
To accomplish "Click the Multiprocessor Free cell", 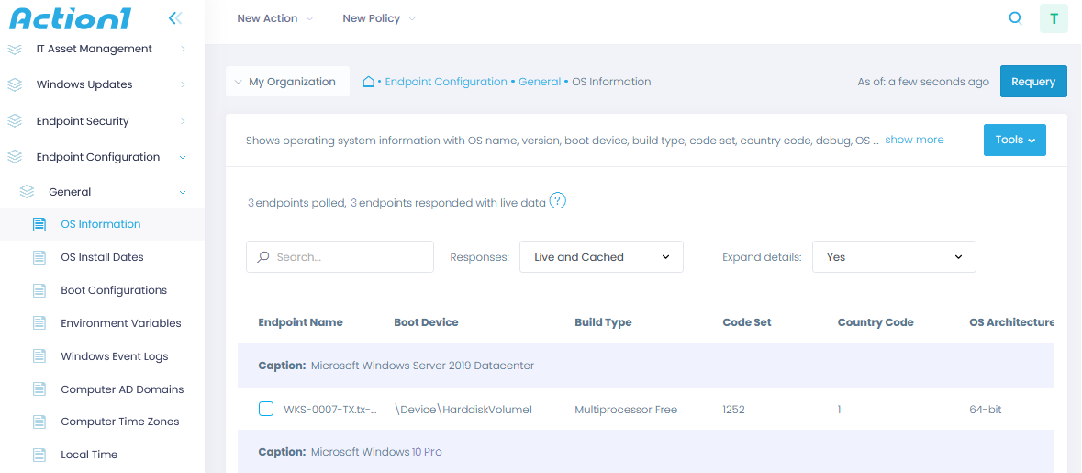I will (626, 410).
